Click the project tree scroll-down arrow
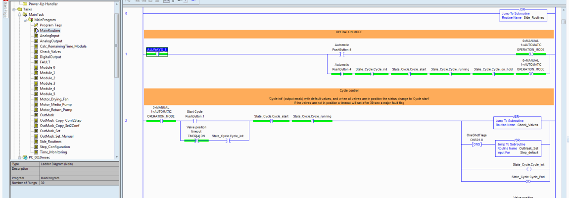The image size is (569, 198). pyautogui.click(x=116, y=157)
